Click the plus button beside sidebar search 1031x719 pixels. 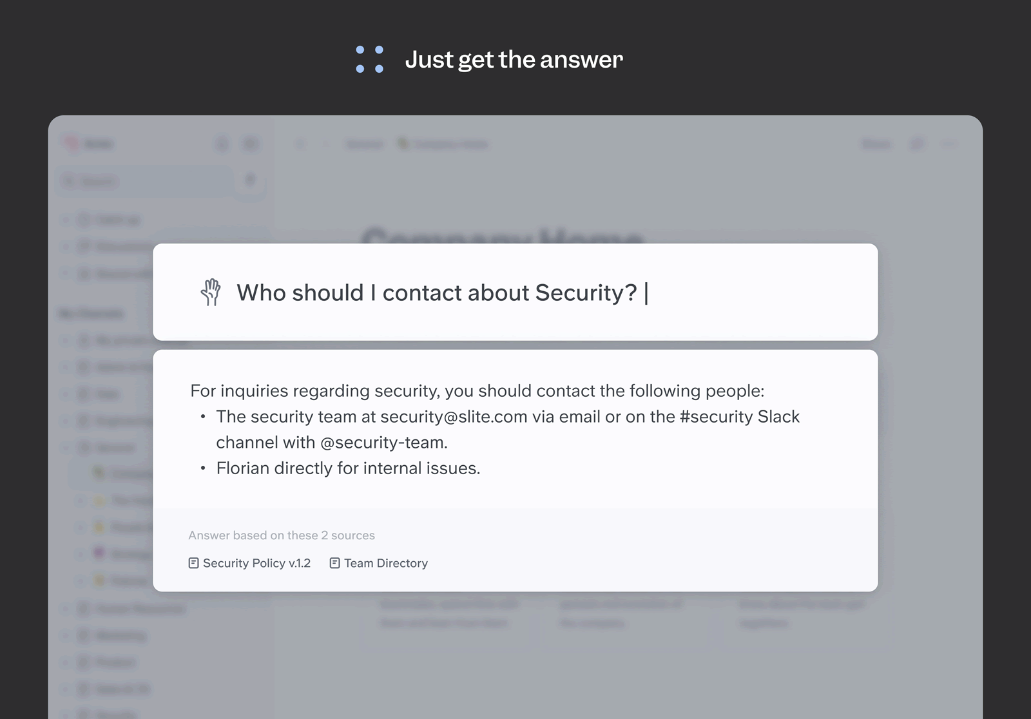click(251, 180)
